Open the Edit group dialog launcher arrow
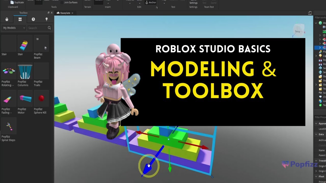Screen dimensions: 326x183 pyautogui.click(x=157, y=7)
